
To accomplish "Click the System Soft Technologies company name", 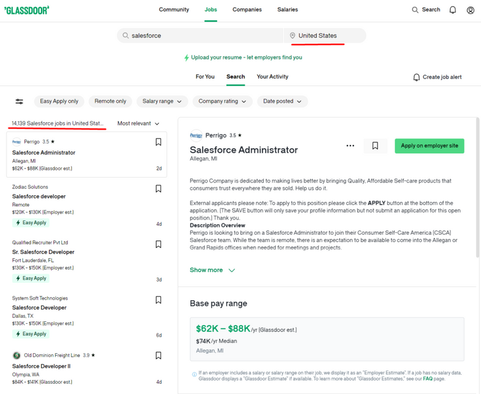I will [40, 298].
